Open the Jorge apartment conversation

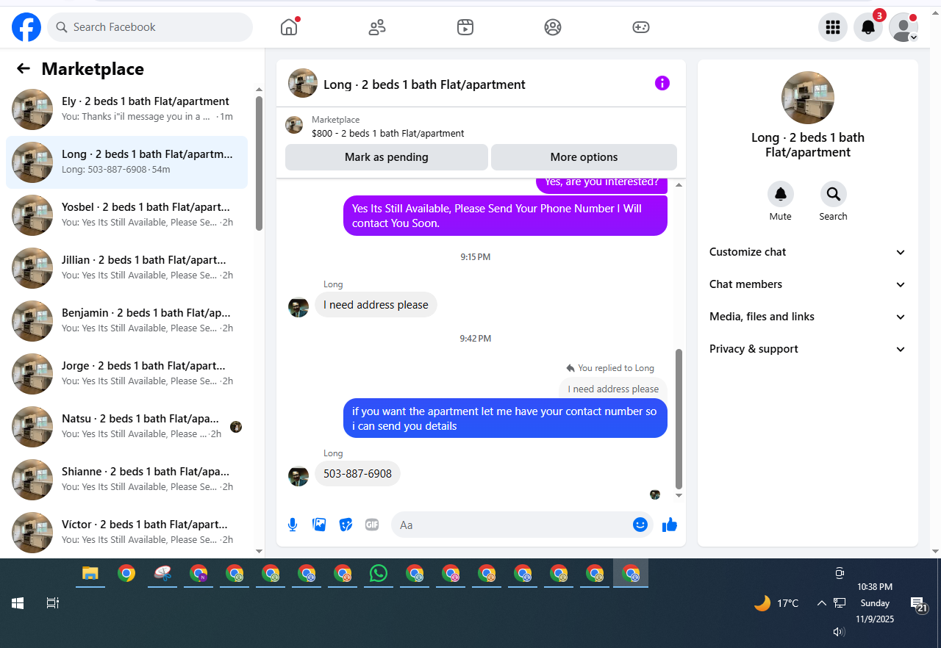click(x=126, y=374)
